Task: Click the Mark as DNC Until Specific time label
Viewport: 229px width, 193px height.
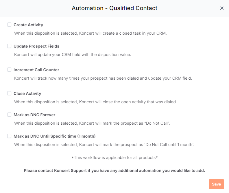Action: coord(54,136)
